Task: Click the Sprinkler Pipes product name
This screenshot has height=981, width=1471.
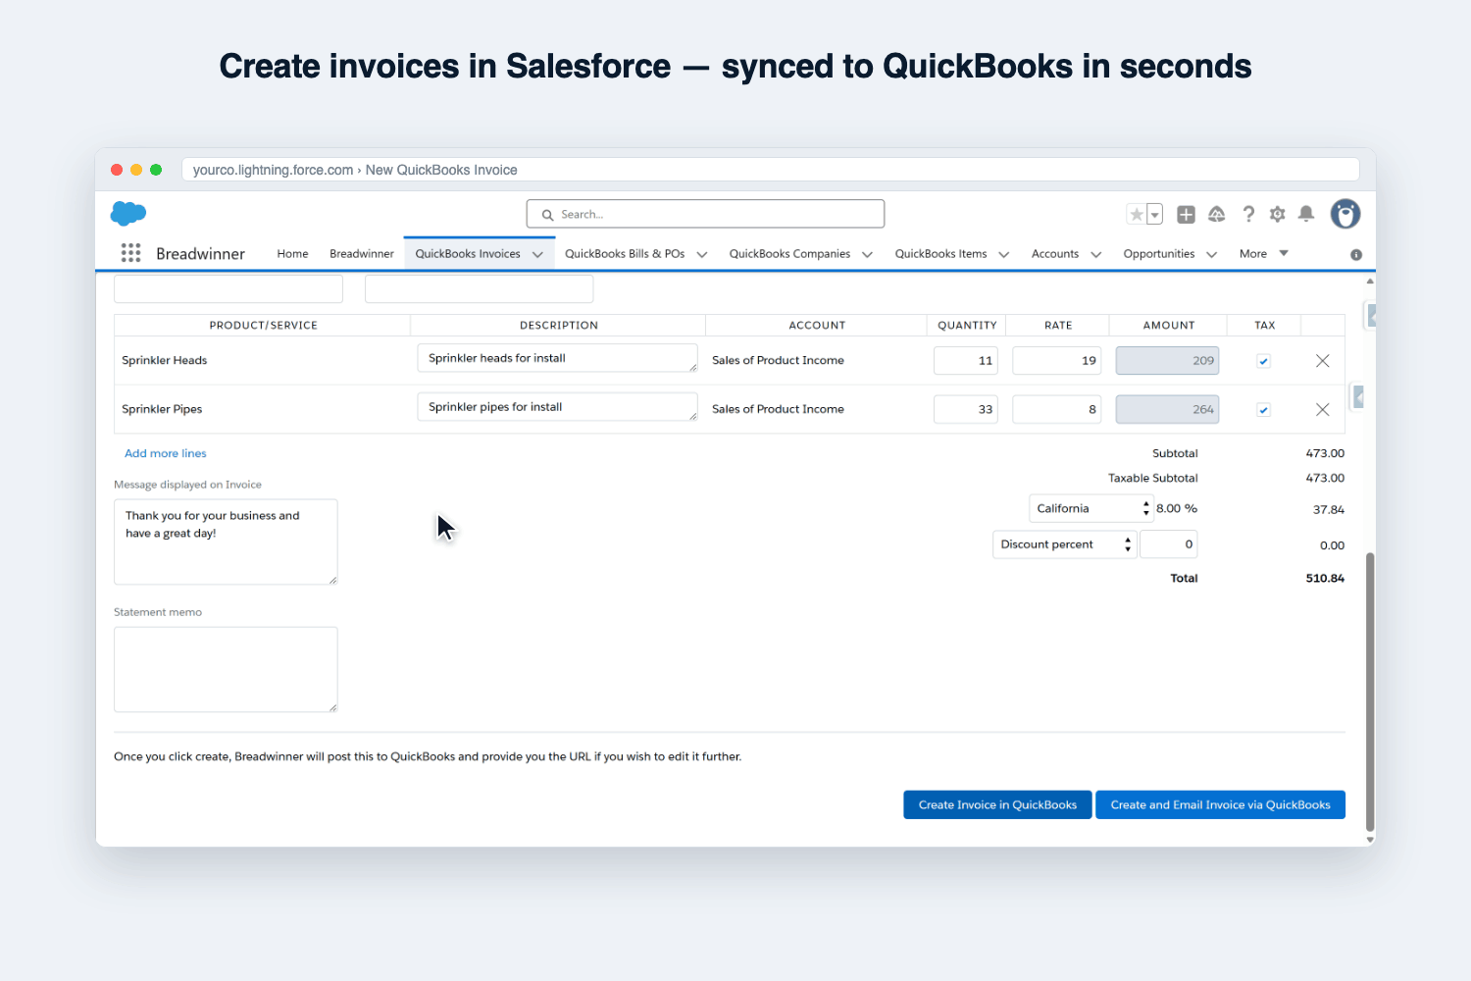Action: pyautogui.click(x=162, y=410)
